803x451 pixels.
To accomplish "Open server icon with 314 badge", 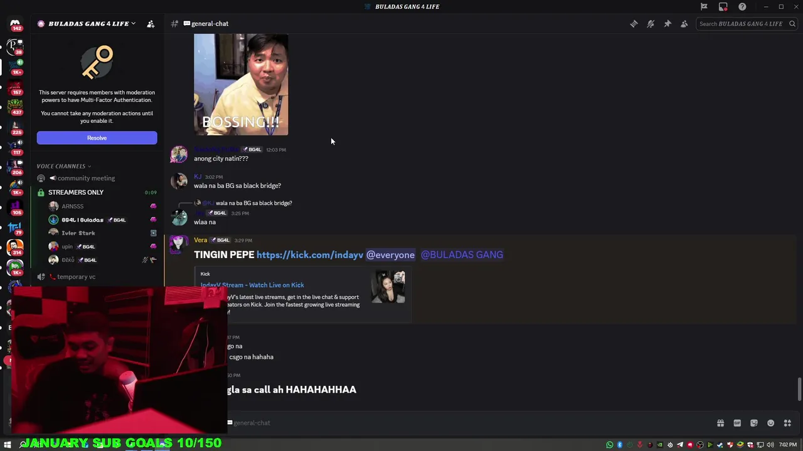I will click(x=15, y=247).
